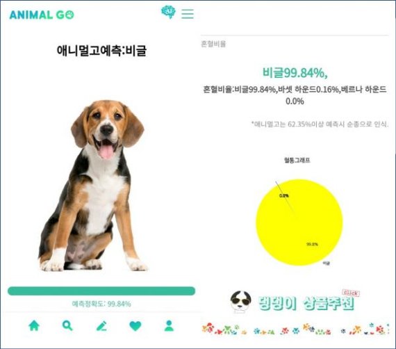The height and width of the screenshot is (349, 396).
Task: Click the yellow pie chart area
Action: 299,222
